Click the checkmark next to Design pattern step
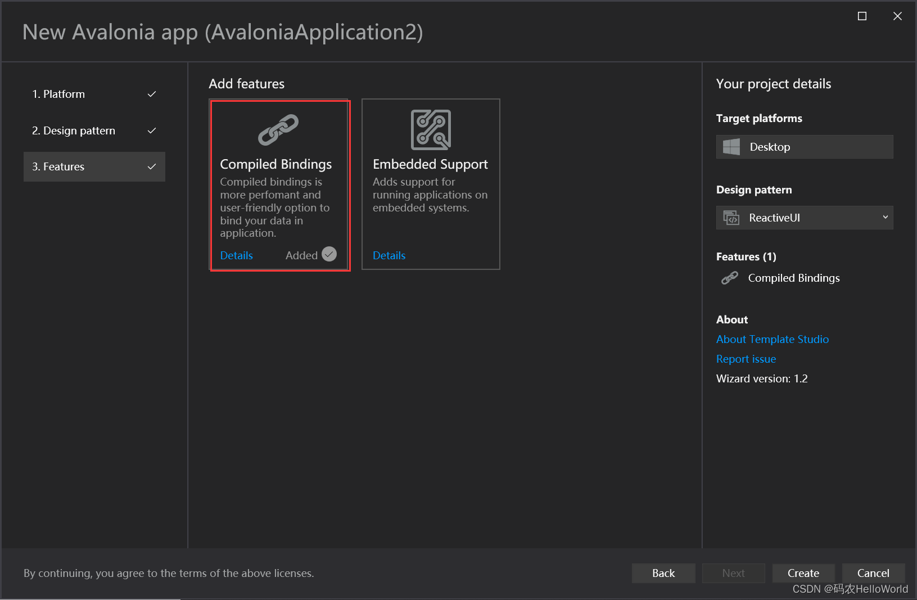 pos(152,130)
